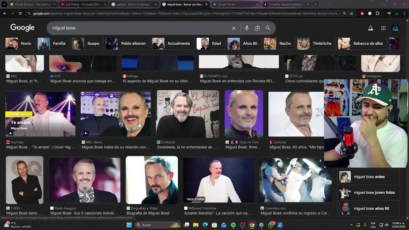This screenshot has height=230, width=409.
Task: Switch to the Shakira - Antología tab
Action: pyautogui.click(x=84, y=4)
